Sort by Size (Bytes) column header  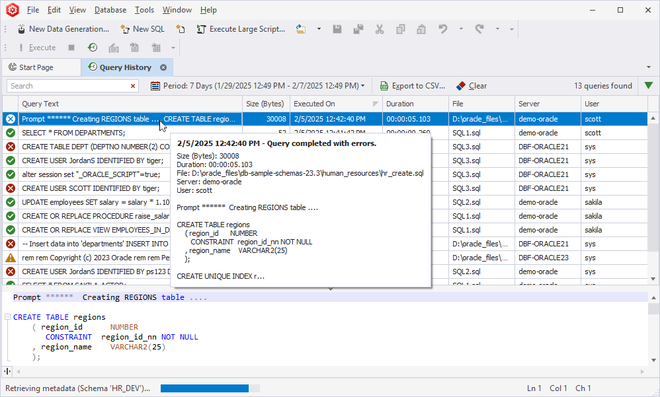click(266, 104)
